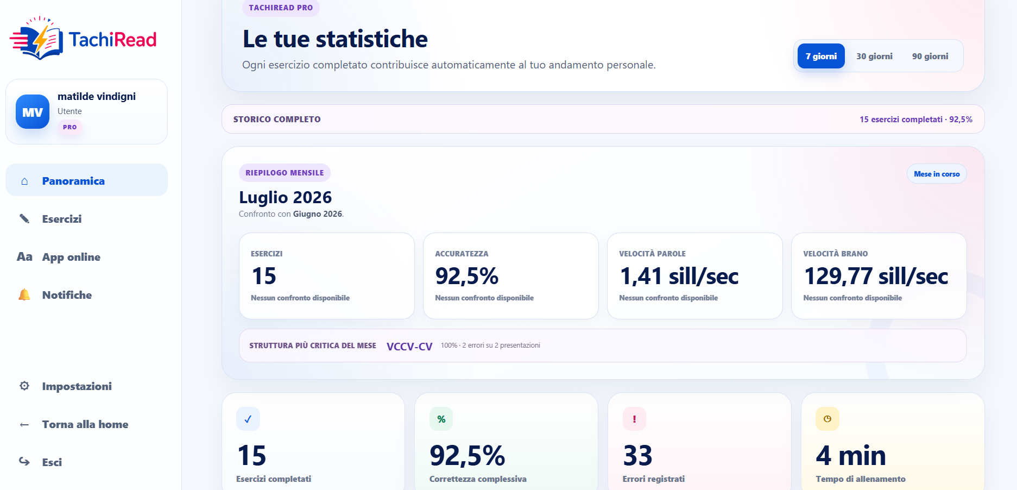Click the Panoramica home icon
This screenshot has height=490, width=1017.
24,181
